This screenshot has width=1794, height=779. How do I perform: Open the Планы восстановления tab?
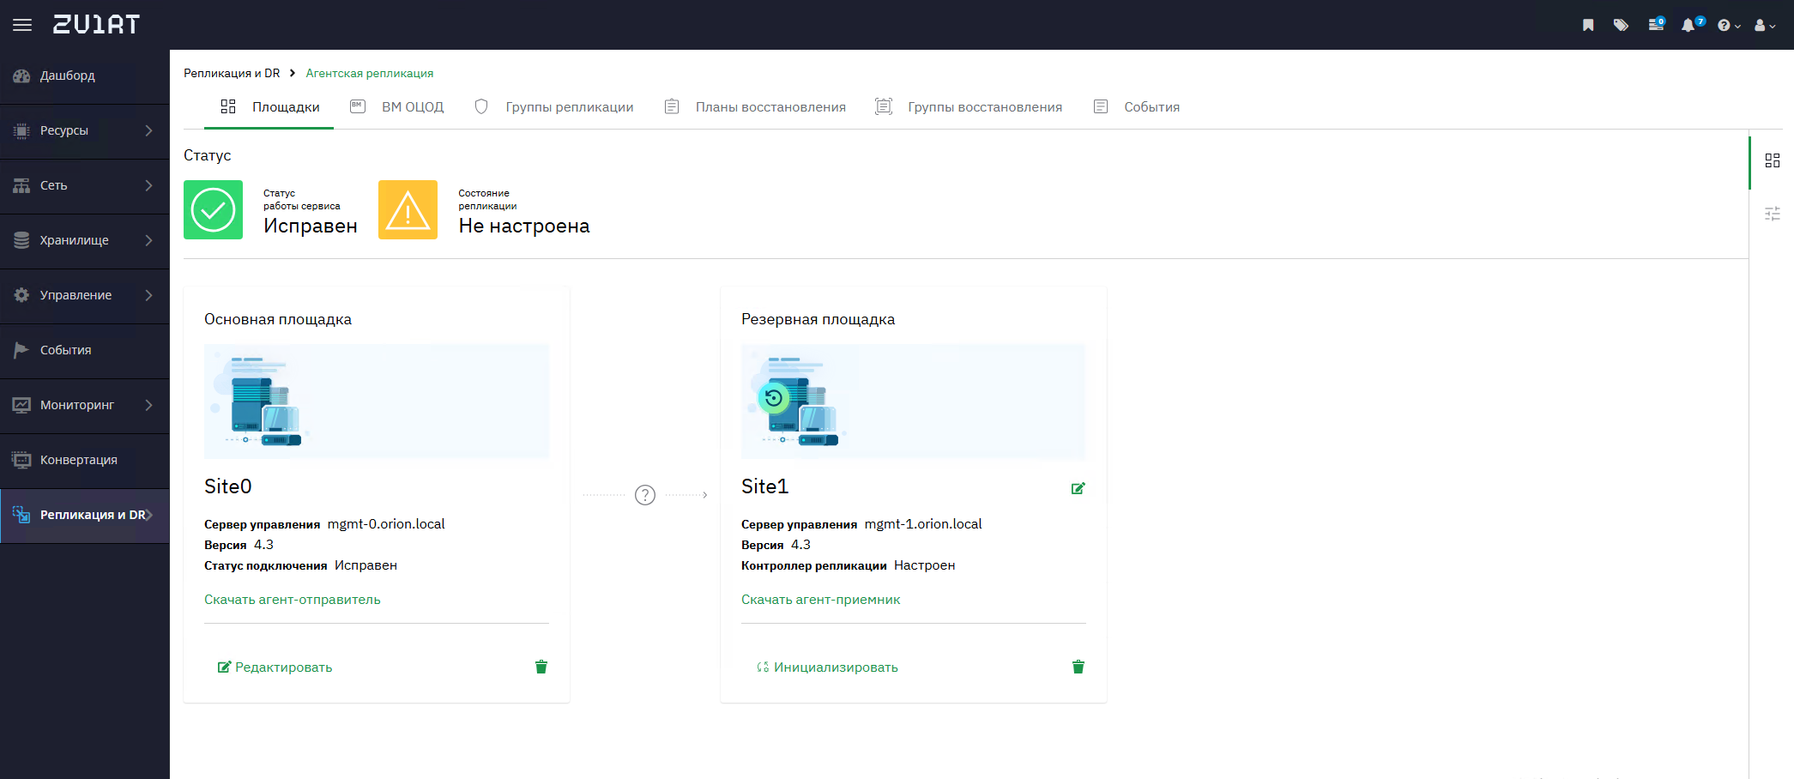756,107
